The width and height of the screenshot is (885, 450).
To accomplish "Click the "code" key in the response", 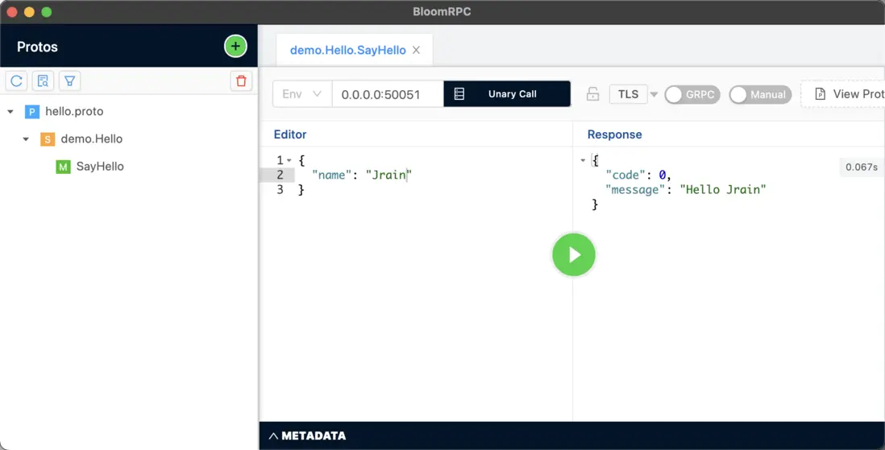I will coord(625,175).
